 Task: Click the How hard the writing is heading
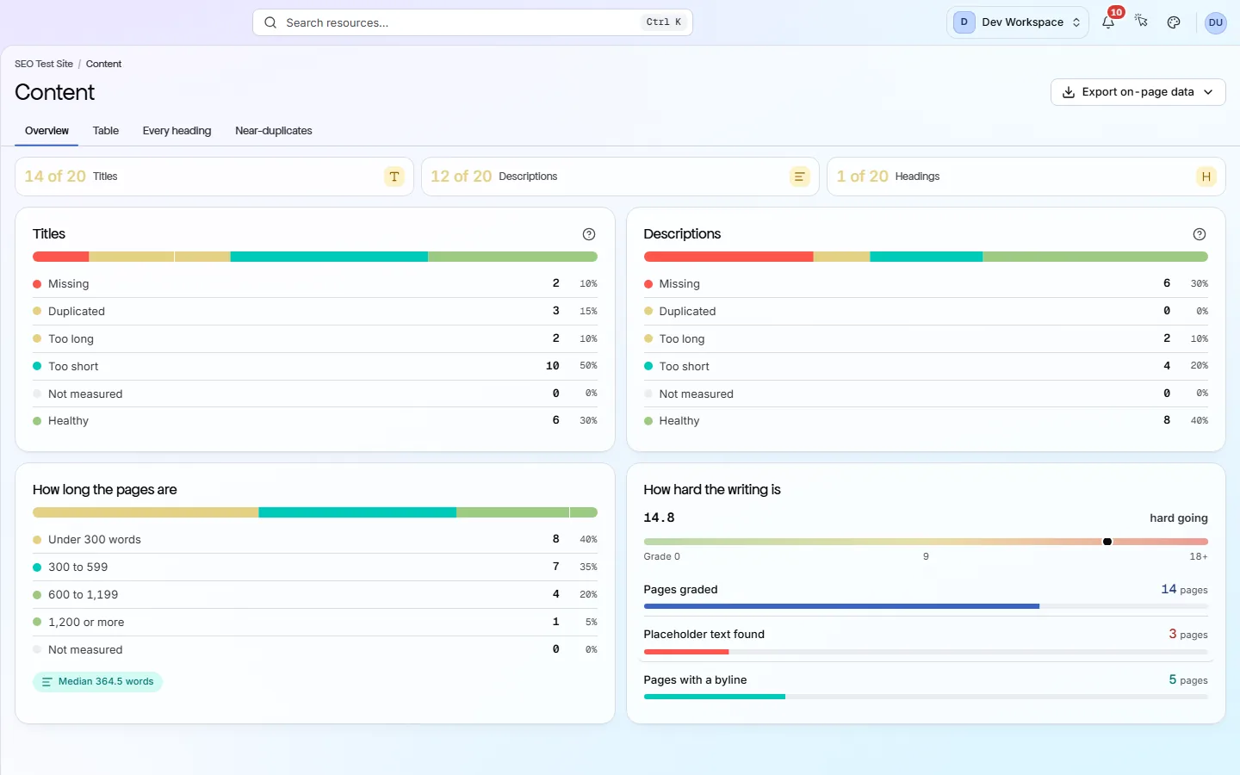(712, 489)
